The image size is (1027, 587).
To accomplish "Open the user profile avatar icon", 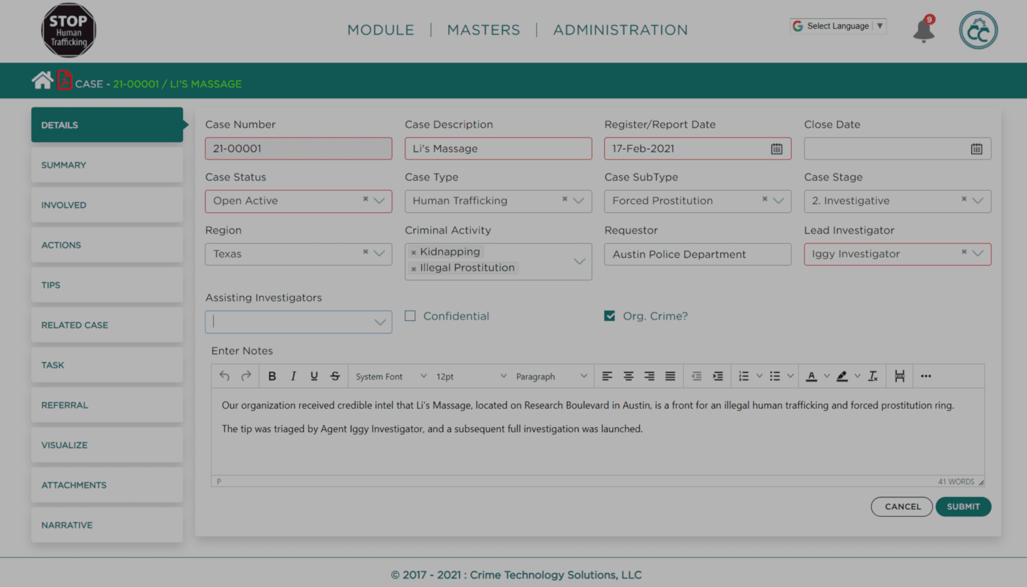I will point(978,30).
